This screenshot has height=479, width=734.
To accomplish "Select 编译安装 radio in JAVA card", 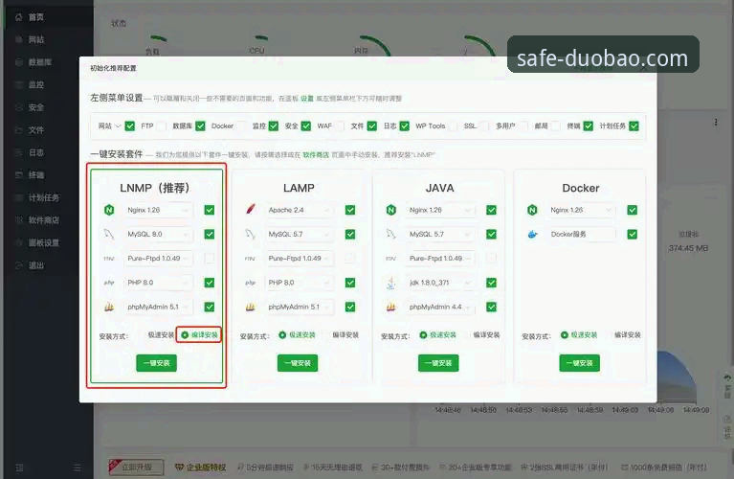I will (x=485, y=335).
